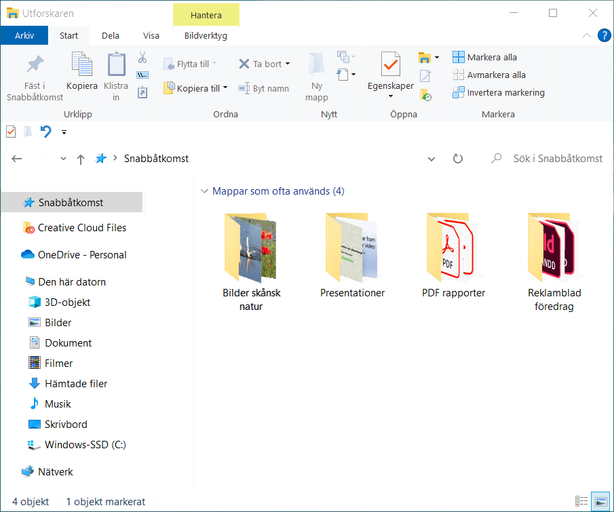
Task: Switch to large icons view in status bar
Action: [x=600, y=502]
